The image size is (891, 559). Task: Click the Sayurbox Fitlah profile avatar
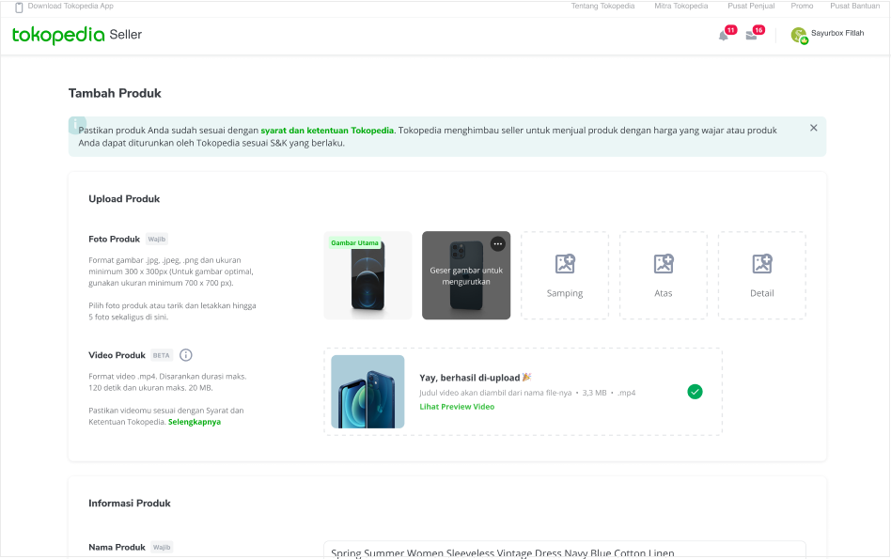799,35
